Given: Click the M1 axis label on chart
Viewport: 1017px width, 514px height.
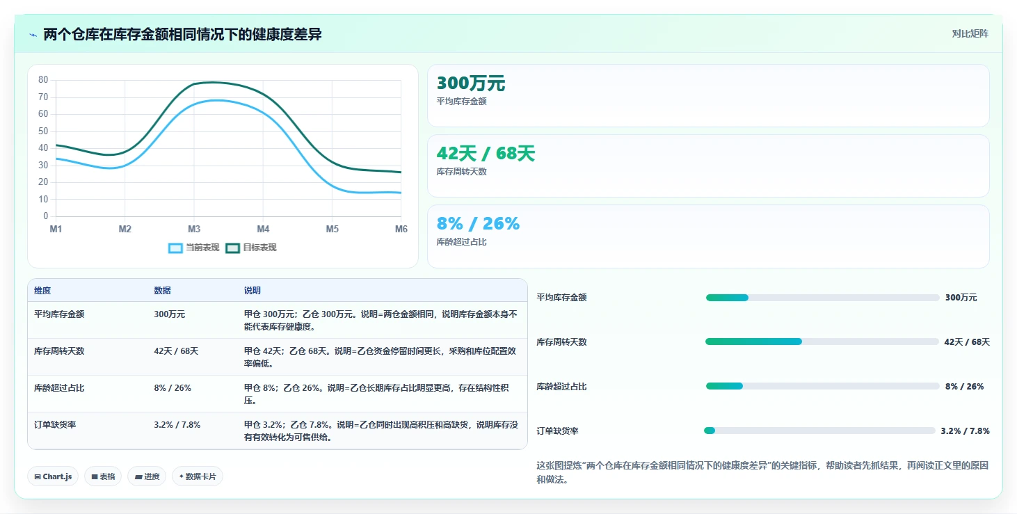Looking at the screenshot, I should (x=56, y=229).
